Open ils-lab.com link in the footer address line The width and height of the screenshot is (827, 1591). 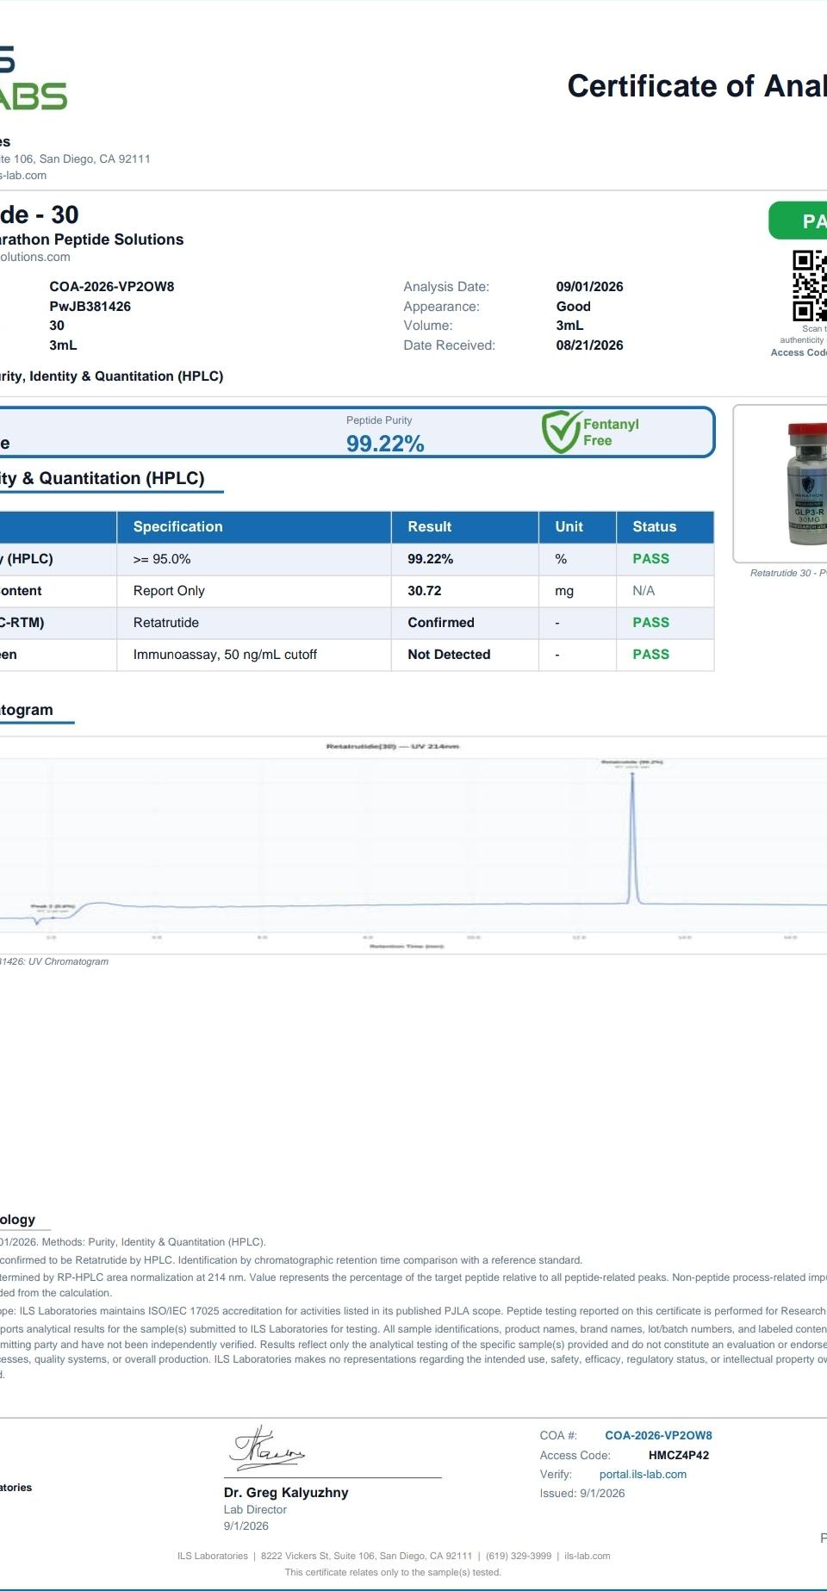coord(587,1556)
